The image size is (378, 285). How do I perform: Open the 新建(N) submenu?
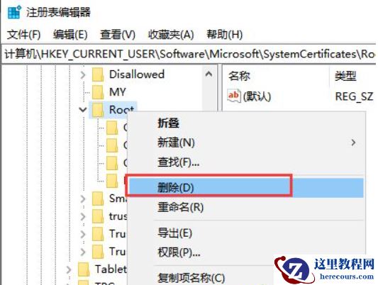pos(245,142)
